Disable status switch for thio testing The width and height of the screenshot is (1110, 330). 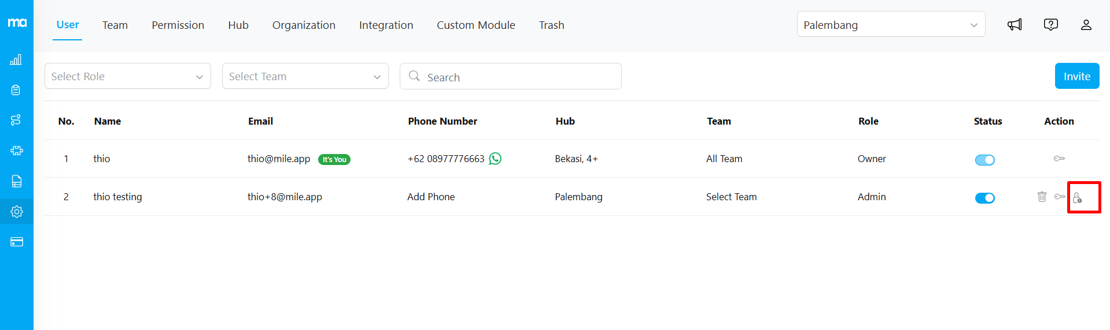click(984, 198)
